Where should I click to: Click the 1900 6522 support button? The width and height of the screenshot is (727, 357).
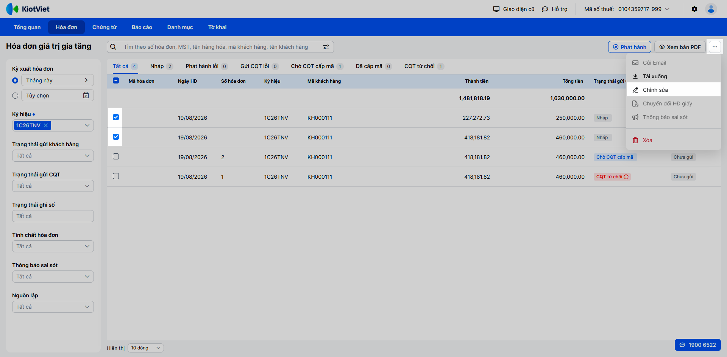(698, 345)
